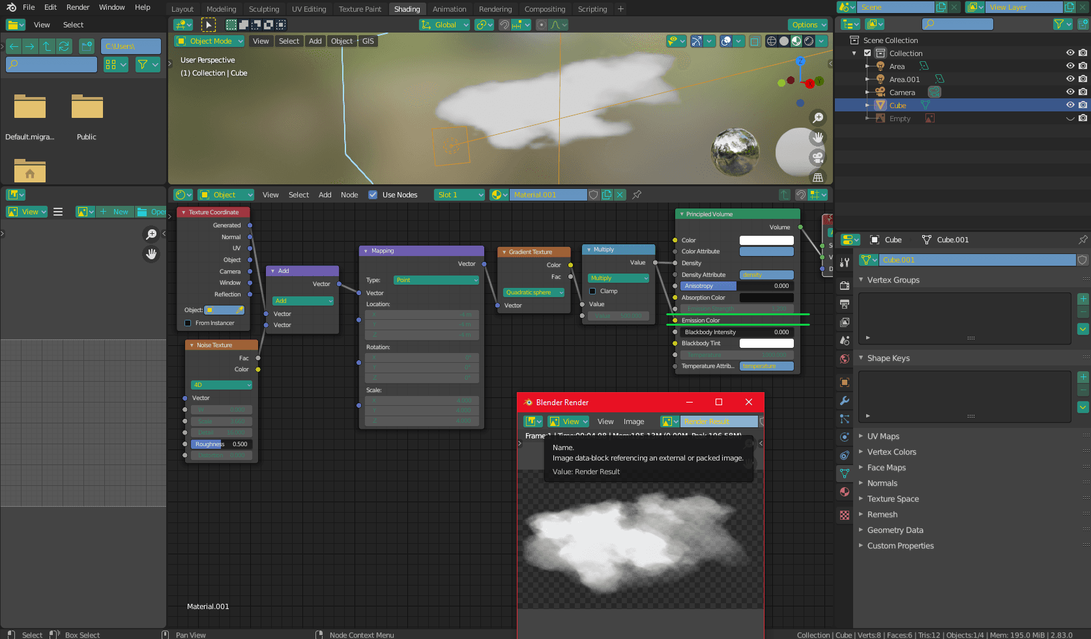Click the GIS button in viewport header
Image resolution: width=1091 pixels, height=639 pixels.
pyautogui.click(x=368, y=41)
